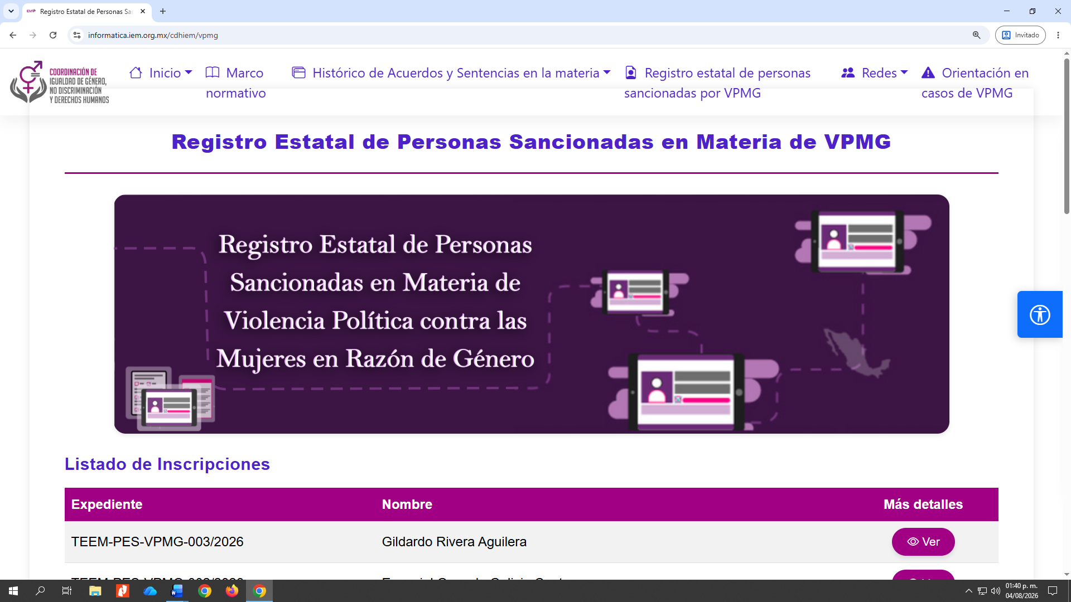This screenshot has height=602, width=1071.
Task: Open Orientación en casos de VPMG
Action: click(975, 83)
